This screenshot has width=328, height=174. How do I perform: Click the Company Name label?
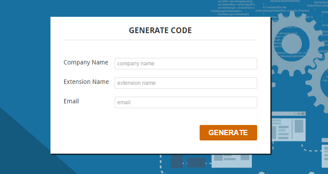[x=86, y=63]
